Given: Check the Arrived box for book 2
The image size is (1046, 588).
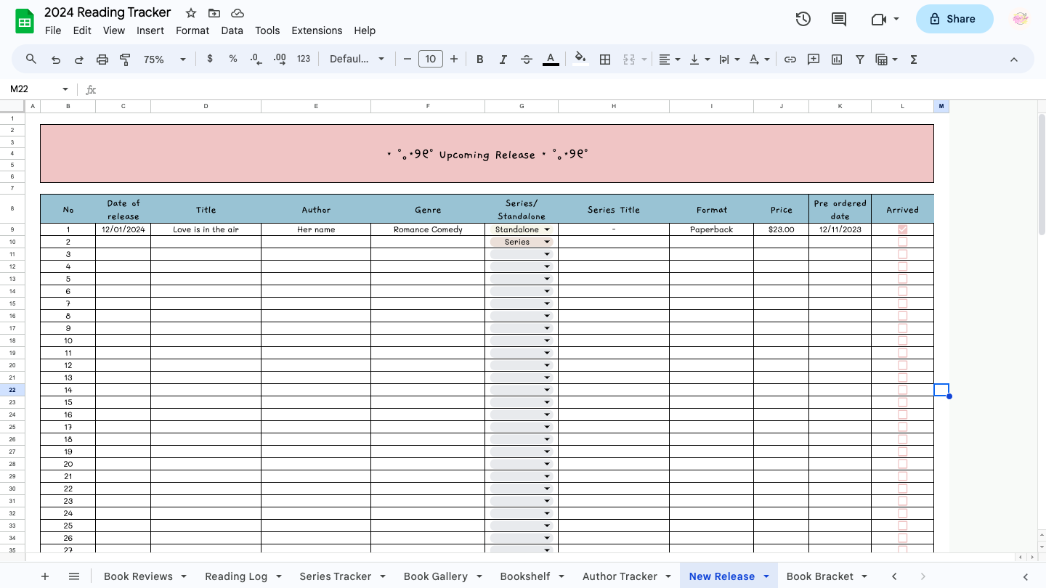Looking at the screenshot, I should (x=903, y=242).
